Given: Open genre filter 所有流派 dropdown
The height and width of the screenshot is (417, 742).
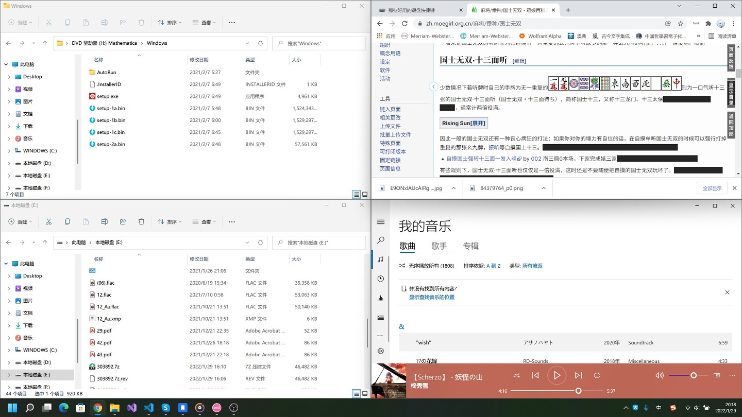Looking at the screenshot, I should coord(532,266).
